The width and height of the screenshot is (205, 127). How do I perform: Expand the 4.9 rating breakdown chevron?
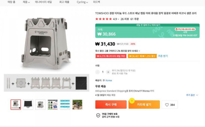[118, 19]
